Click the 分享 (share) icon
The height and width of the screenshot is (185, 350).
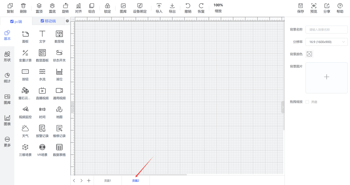coord(327,6)
